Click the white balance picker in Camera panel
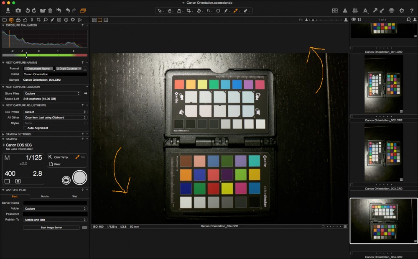This screenshot has width=418, height=259. coord(77,157)
